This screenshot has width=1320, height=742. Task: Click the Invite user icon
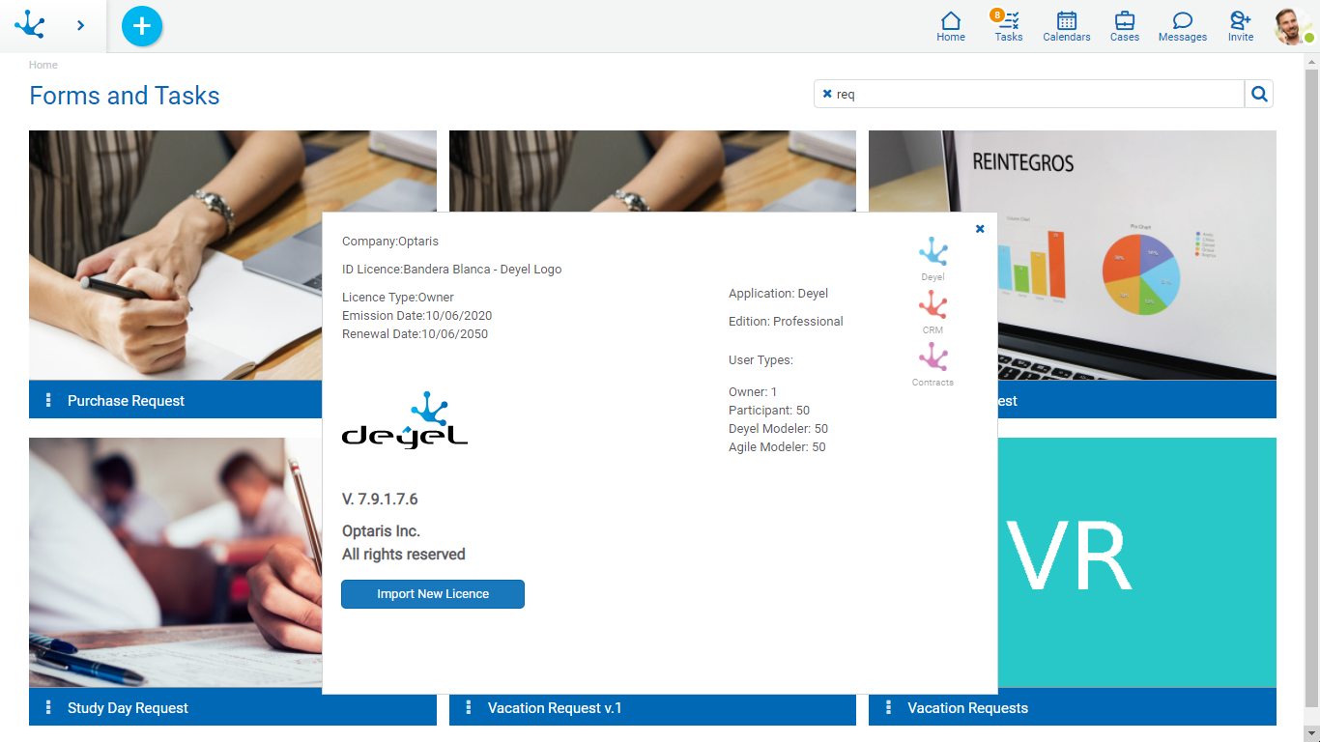(x=1240, y=26)
